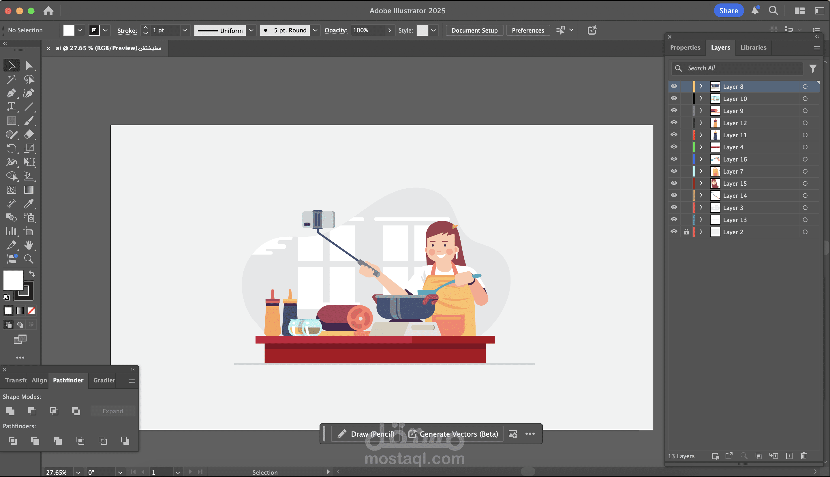Delete selection with Layers trash icon
Image resolution: width=830 pixels, height=477 pixels.
[803, 456]
